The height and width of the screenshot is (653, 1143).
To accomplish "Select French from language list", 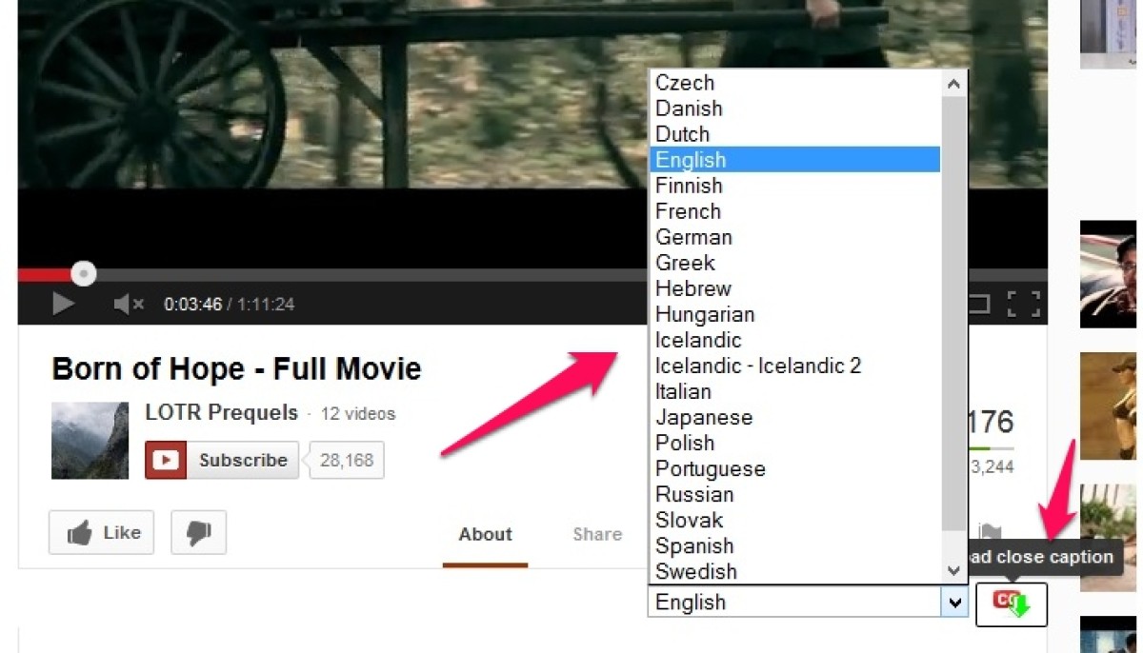I will click(x=794, y=211).
